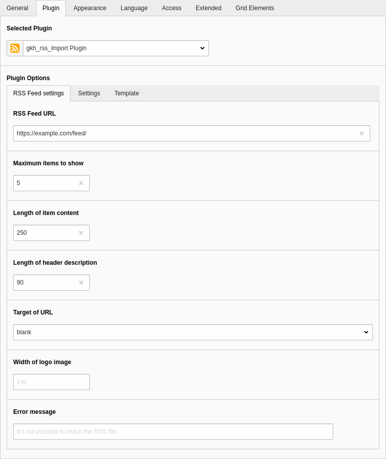The width and height of the screenshot is (386, 459).
Task: Open the Selected Plugin dropdown
Action: pyautogui.click(x=116, y=48)
